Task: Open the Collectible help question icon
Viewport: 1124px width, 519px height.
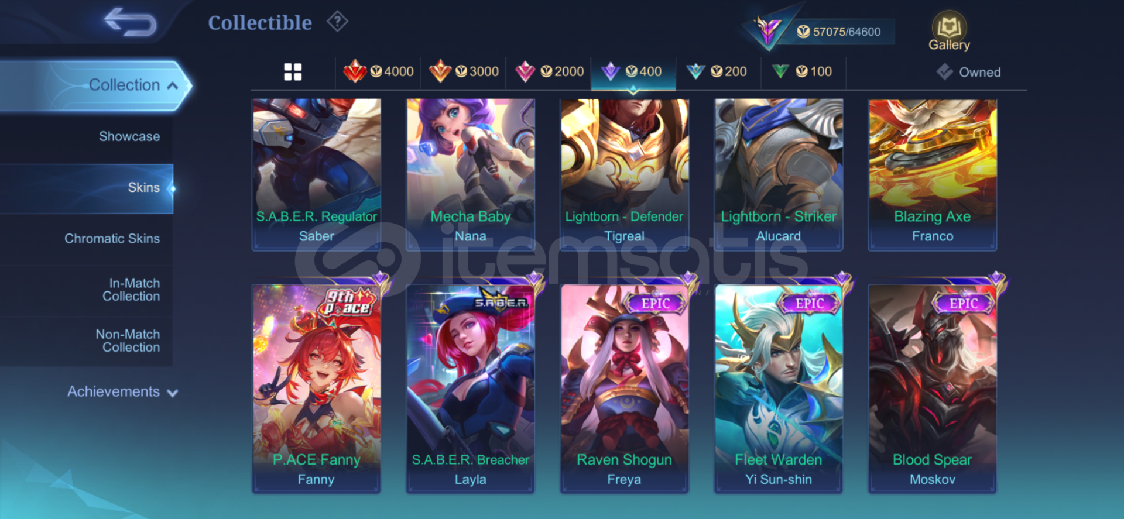Action: pyautogui.click(x=337, y=22)
